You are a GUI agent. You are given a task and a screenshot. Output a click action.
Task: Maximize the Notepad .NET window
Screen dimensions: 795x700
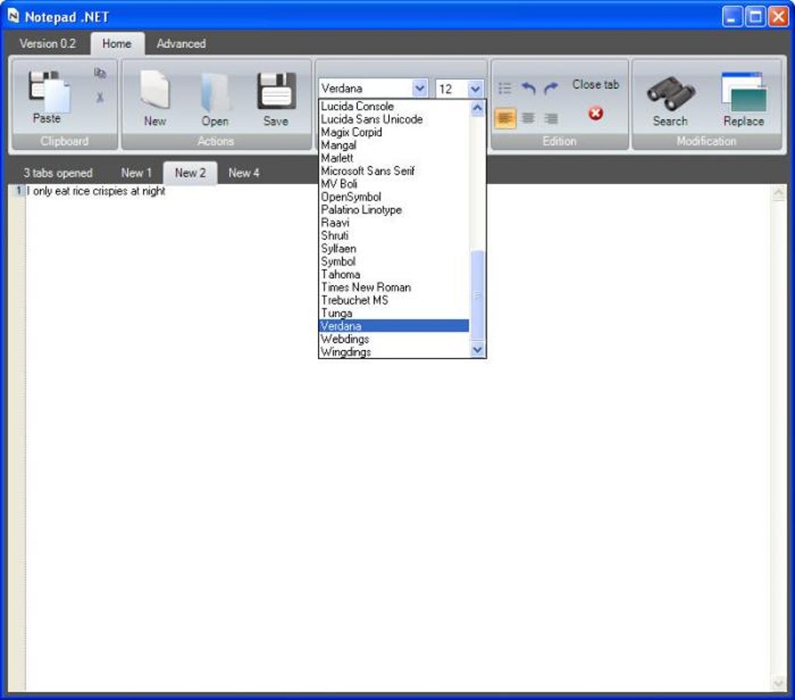click(755, 16)
